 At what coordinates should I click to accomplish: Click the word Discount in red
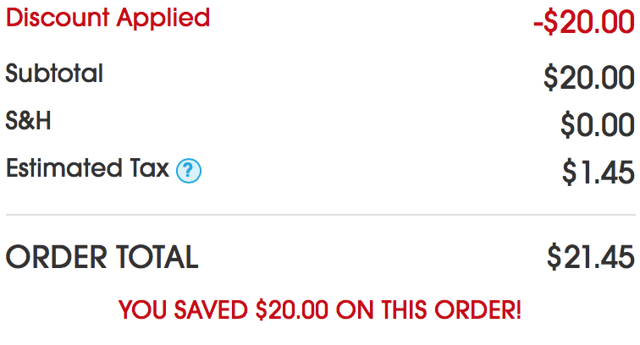click(58, 19)
